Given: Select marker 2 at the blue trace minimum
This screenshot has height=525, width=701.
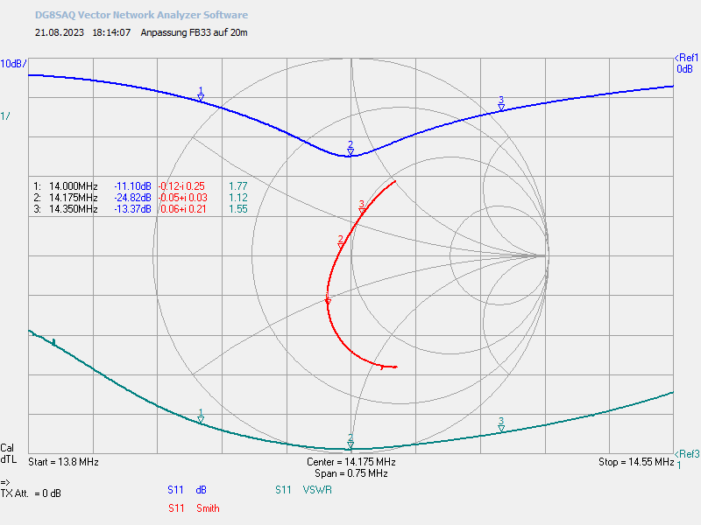Looking at the screenshot, I should click(x=350, y=148).
